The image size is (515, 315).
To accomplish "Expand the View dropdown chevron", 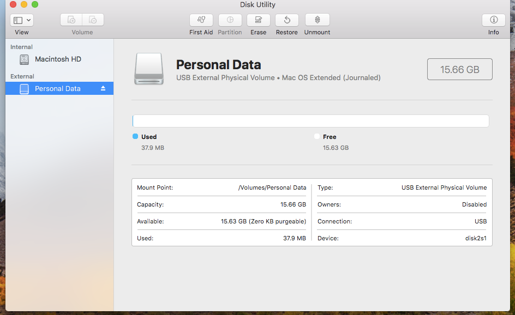I will (29, 20).
